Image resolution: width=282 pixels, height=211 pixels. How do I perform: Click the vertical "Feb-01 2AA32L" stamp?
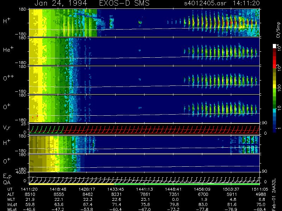coord(274,194)
